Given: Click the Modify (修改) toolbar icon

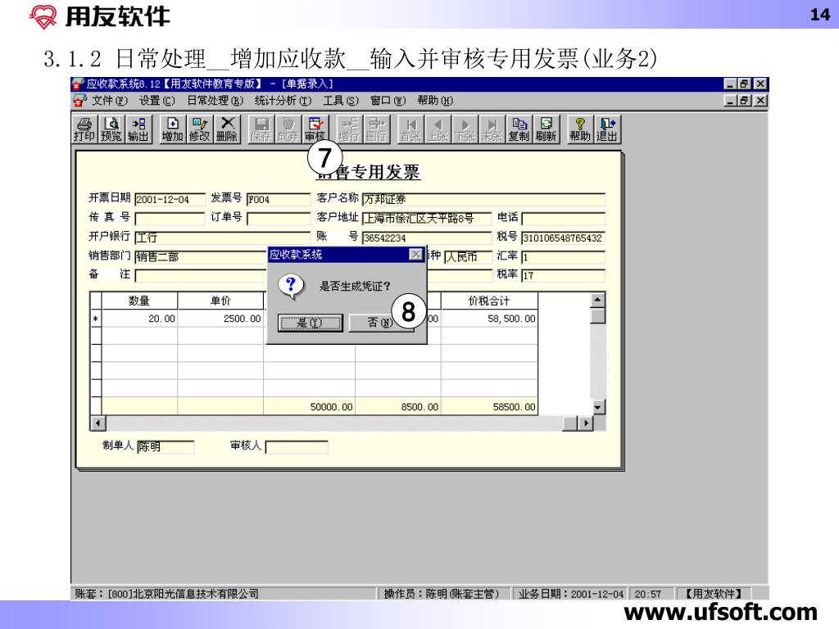Looking at the screenshot, I should tap(200, 129).
